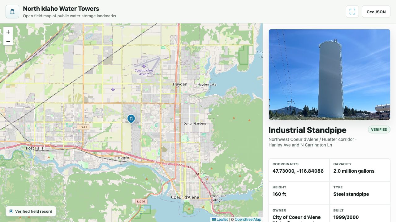The height and width of the screenshot is (222, 396).
Task: Open the OpenStreetMap attribution link
Action: point(248,220)
